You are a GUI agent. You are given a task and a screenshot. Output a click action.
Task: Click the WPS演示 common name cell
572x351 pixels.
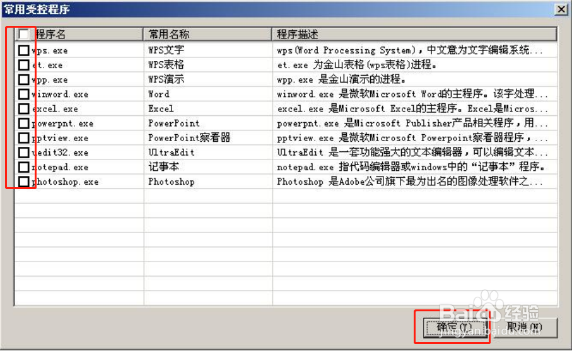point(166,79)
